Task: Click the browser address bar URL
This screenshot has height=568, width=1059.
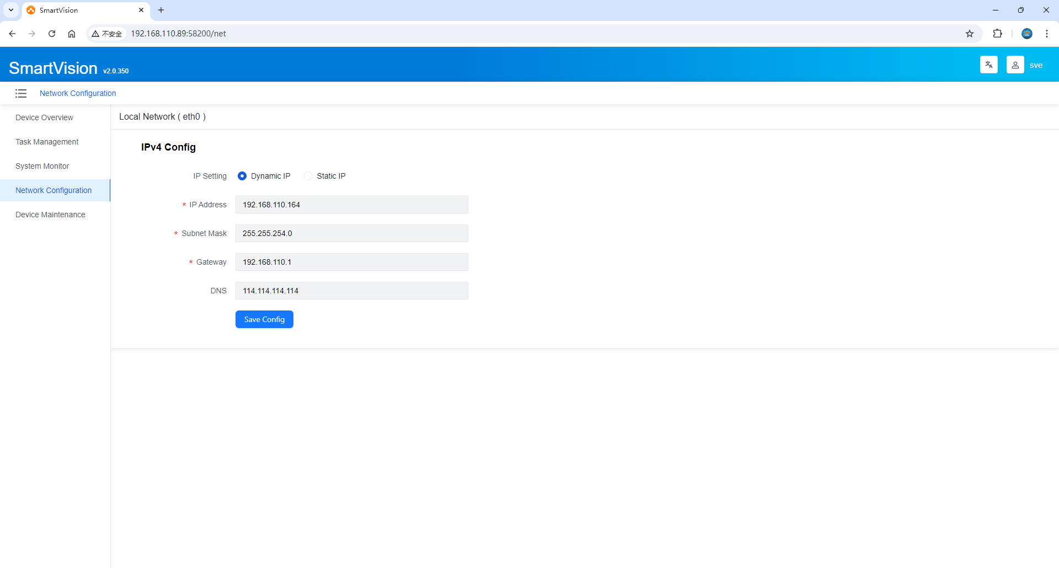Action: [x=178, y=34]
